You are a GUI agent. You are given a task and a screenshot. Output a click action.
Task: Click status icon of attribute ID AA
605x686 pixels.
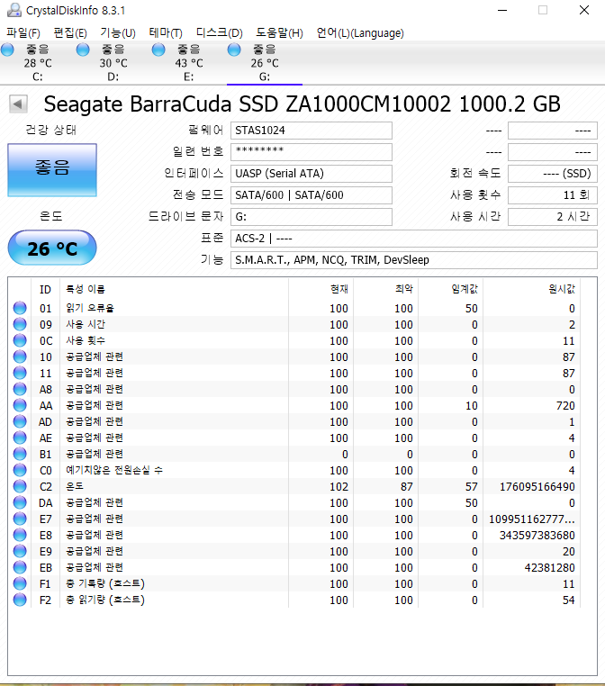pos(20,405)
